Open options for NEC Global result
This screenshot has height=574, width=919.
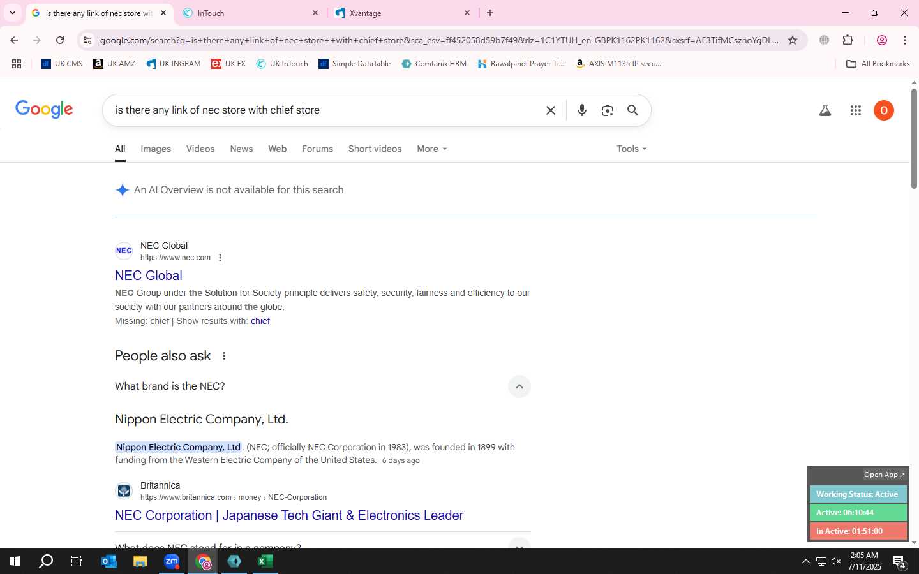(x=220, y=258)
